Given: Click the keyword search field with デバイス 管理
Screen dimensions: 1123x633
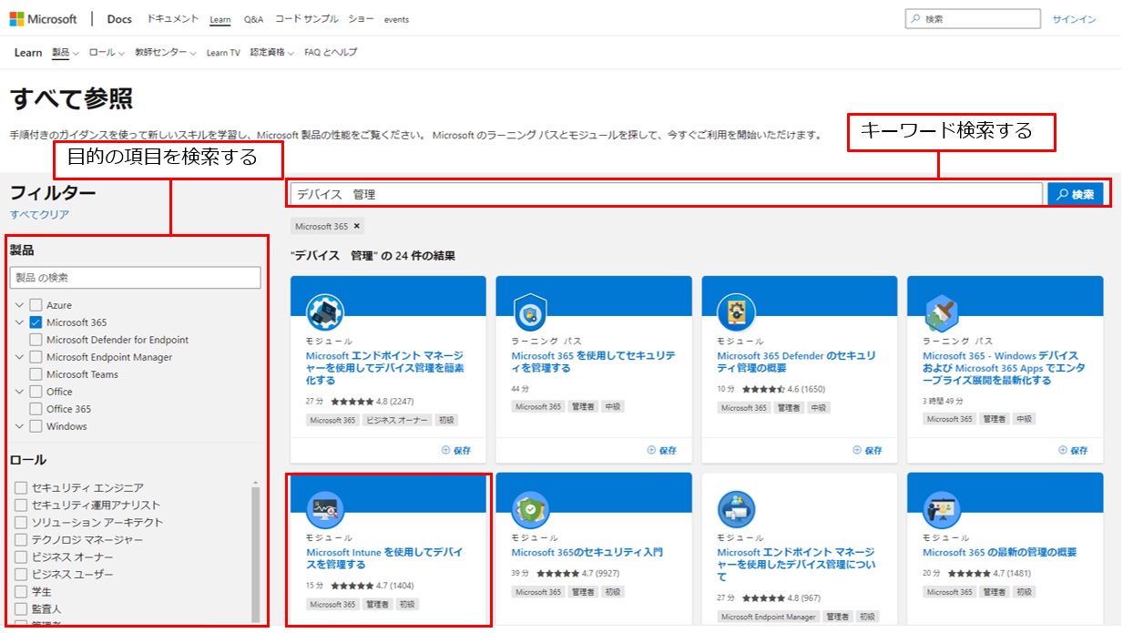Looking at the screenshot, I should 667,194.
